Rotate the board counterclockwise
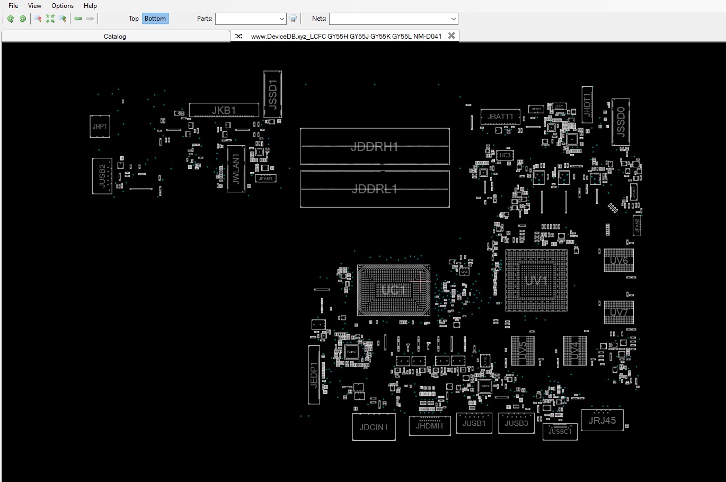This screenshot has height=482, width=726. coord(11,19)
